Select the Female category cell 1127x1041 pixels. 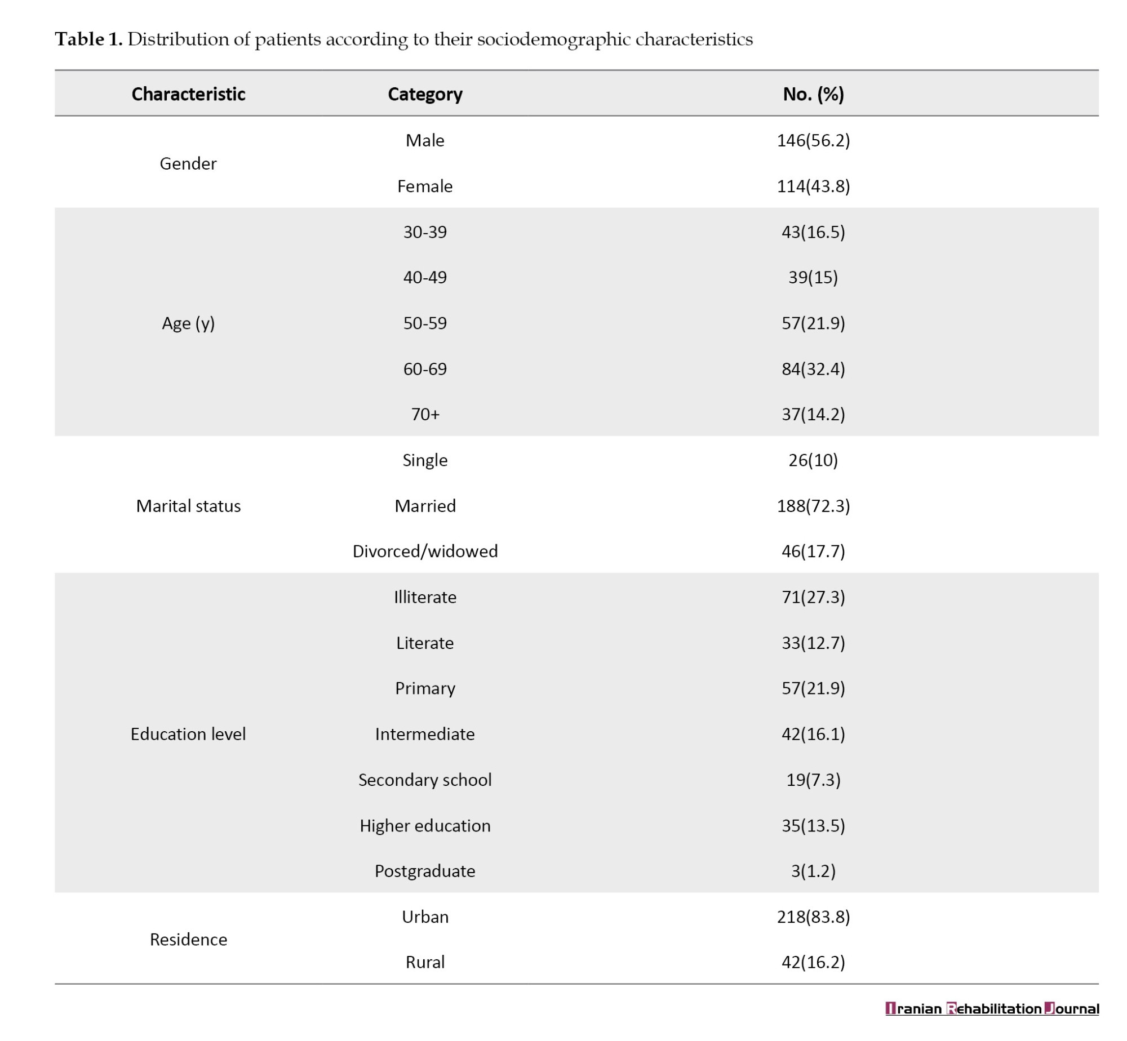(425, 186)
